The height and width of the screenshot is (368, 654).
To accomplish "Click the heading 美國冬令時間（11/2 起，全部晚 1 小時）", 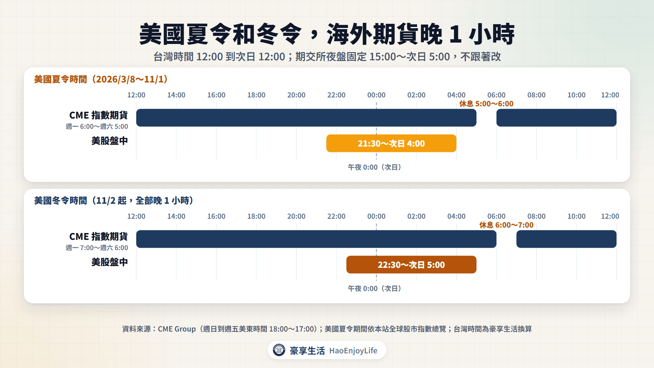I will click(x=114, y=201).
